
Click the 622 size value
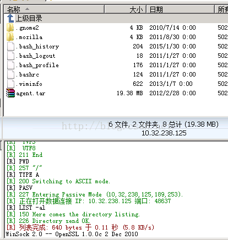[138, 84]
